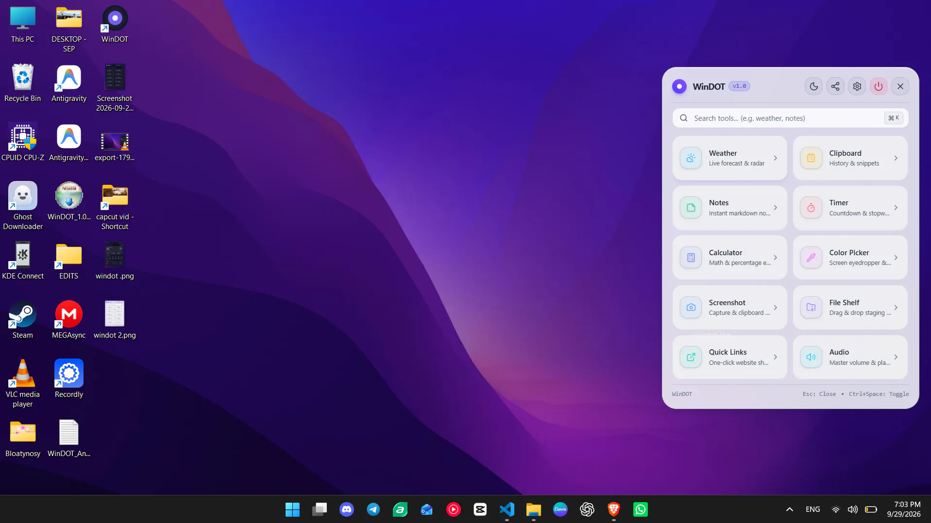Open the Quick Links icon
This screenshot has width=931, height=523.
691,357
